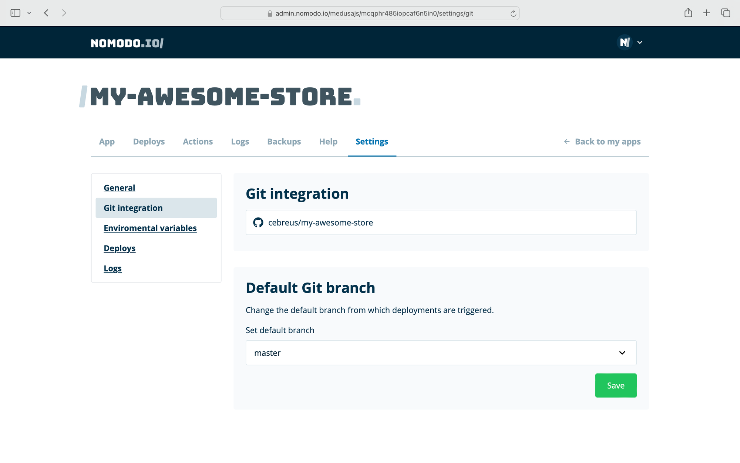This screenshot has height=463, width=740.
Task: Reload the page with the refresh icon
Action: [x=513, y=13]
